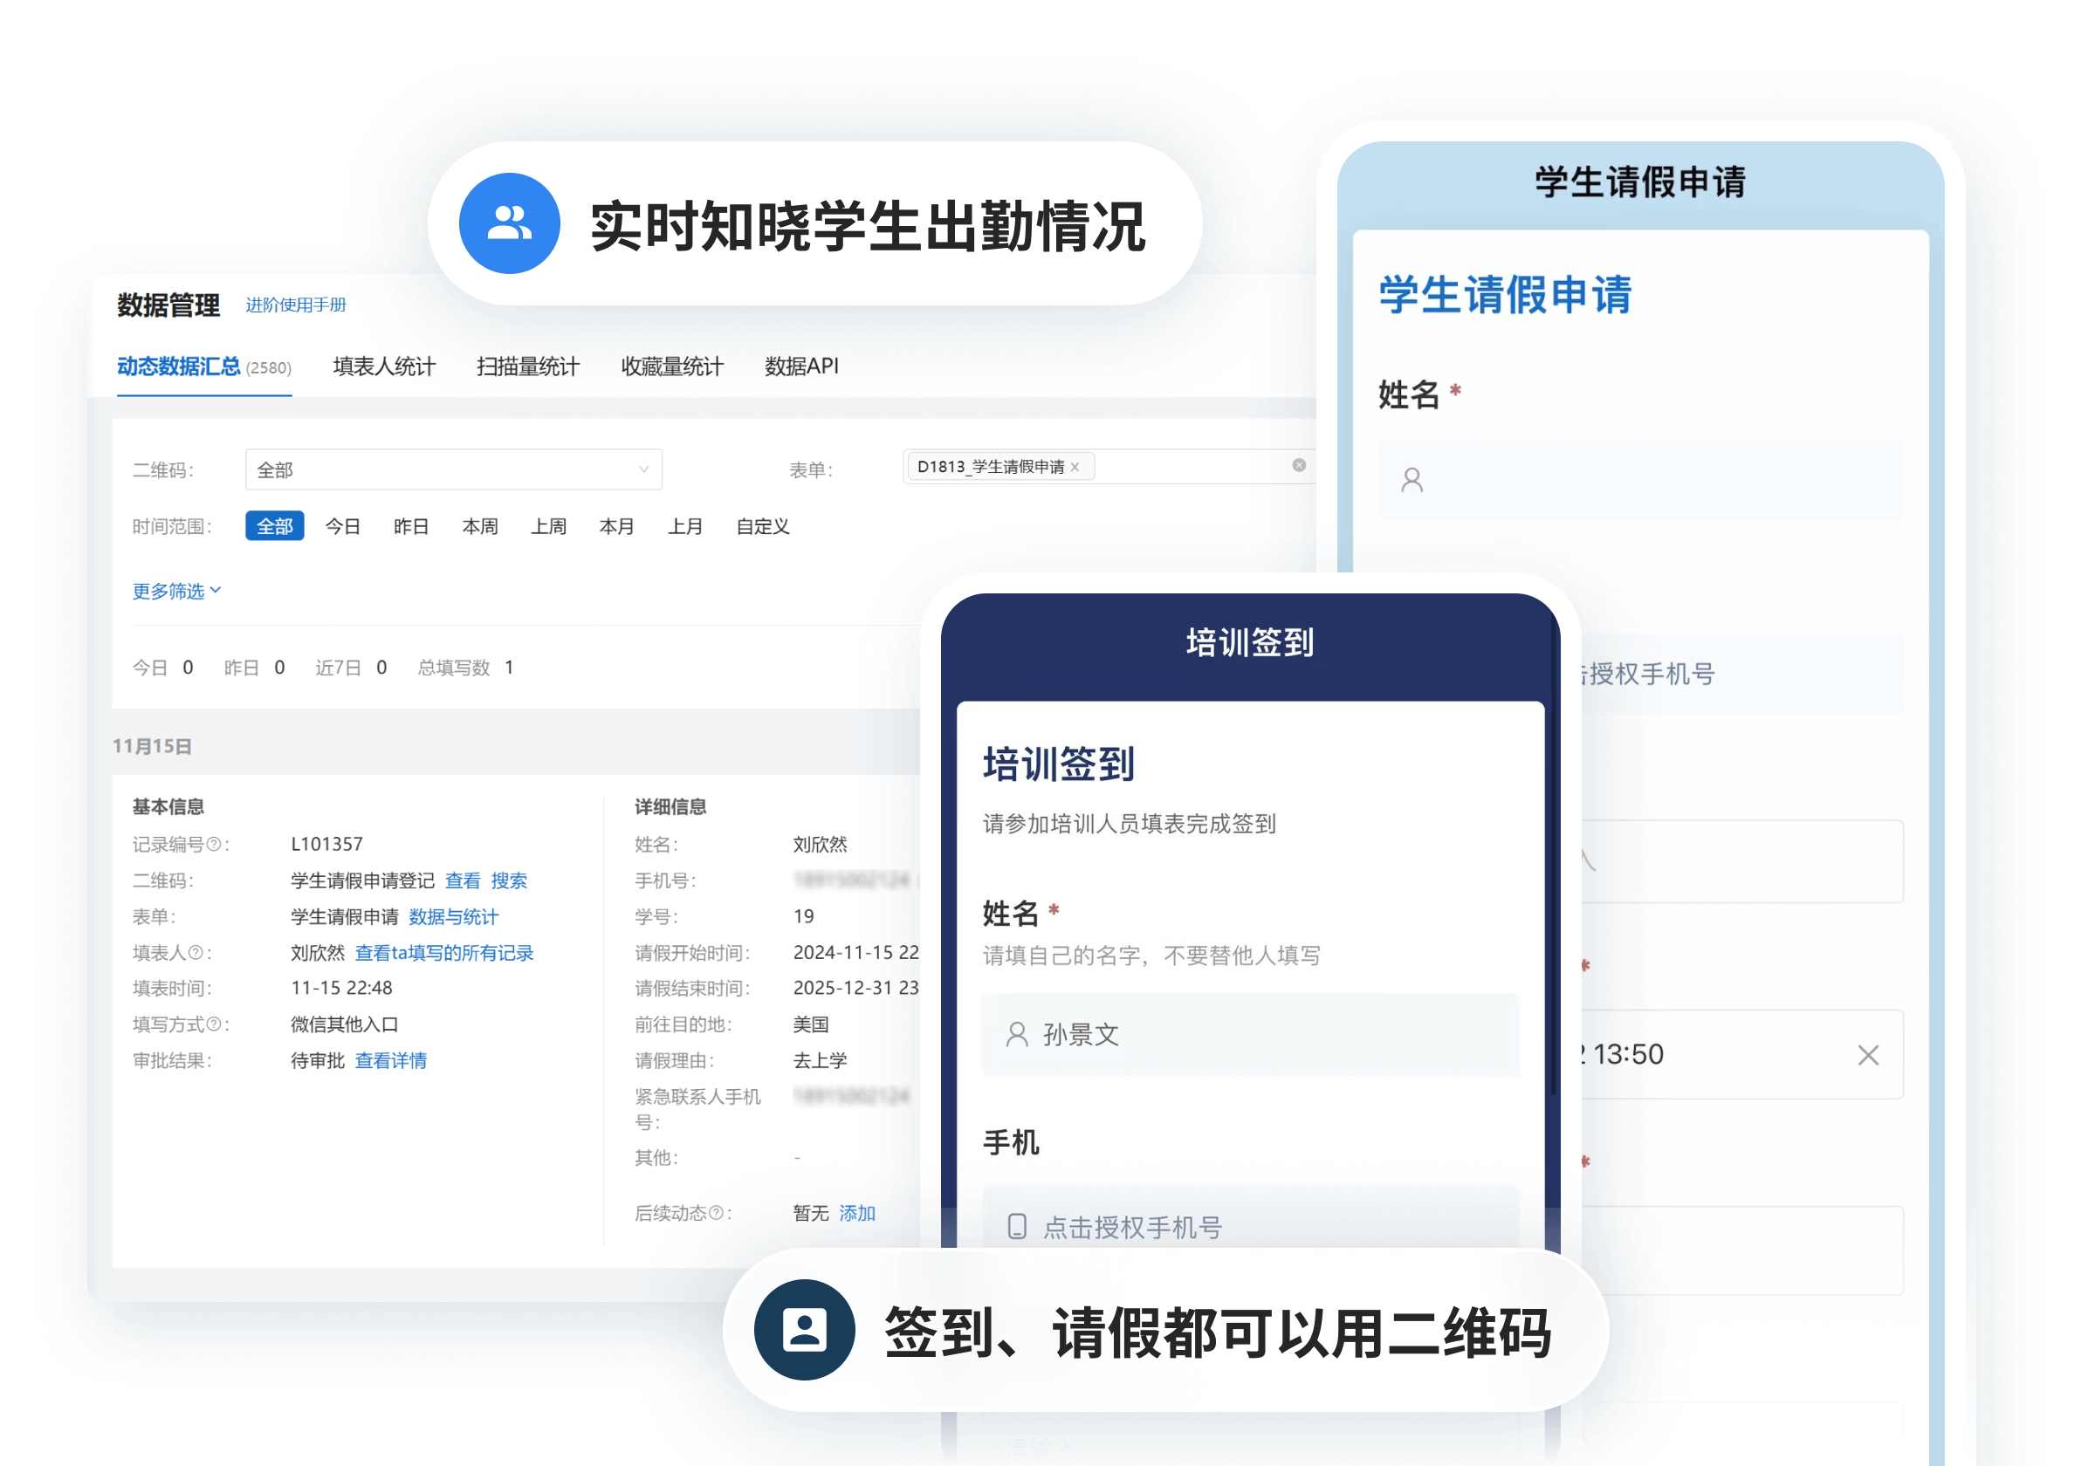Viewport: 2095px width, 1466px height.
Task: Open the 进阶使用手册 link
Action: [x=296, y=305]
